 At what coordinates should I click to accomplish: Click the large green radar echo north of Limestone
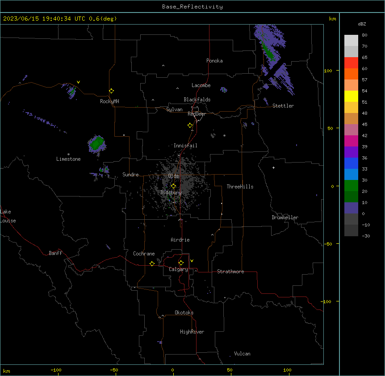point(97,144)
